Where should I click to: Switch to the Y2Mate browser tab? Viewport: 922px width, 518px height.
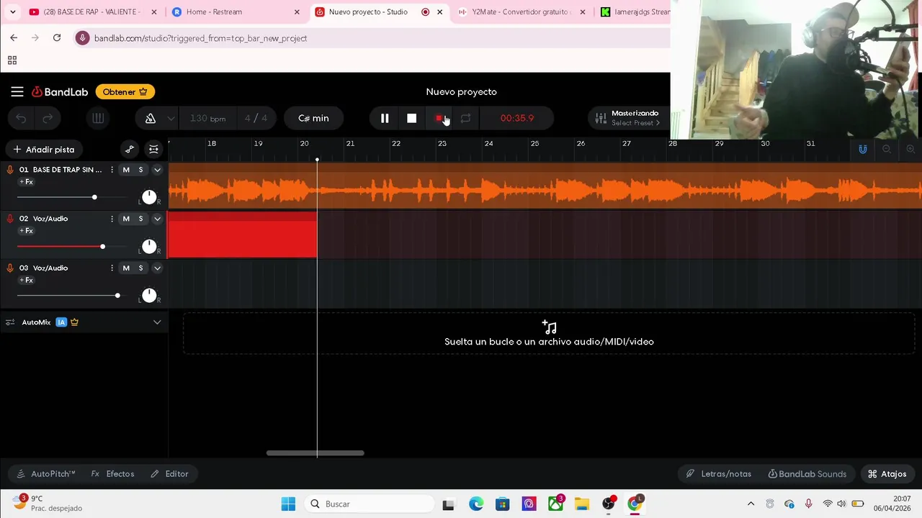pyautogui.click(x=522, y=12)
